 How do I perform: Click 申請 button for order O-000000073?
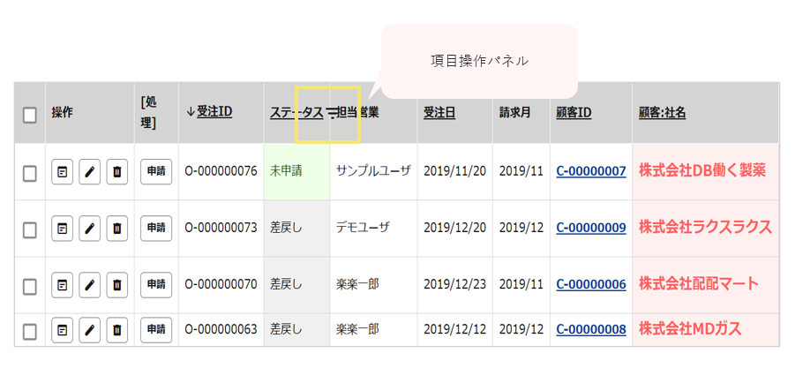point(156,229)
